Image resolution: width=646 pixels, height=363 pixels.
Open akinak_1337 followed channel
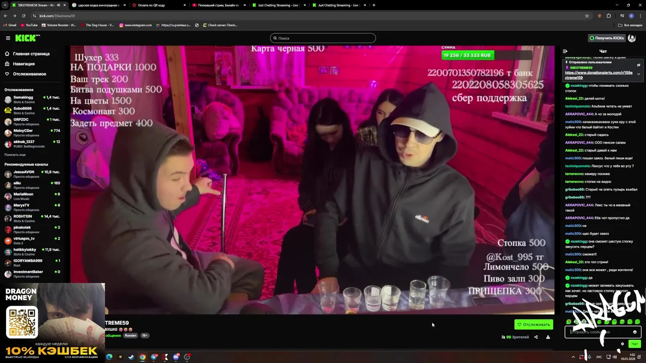(x=32, y=143)
